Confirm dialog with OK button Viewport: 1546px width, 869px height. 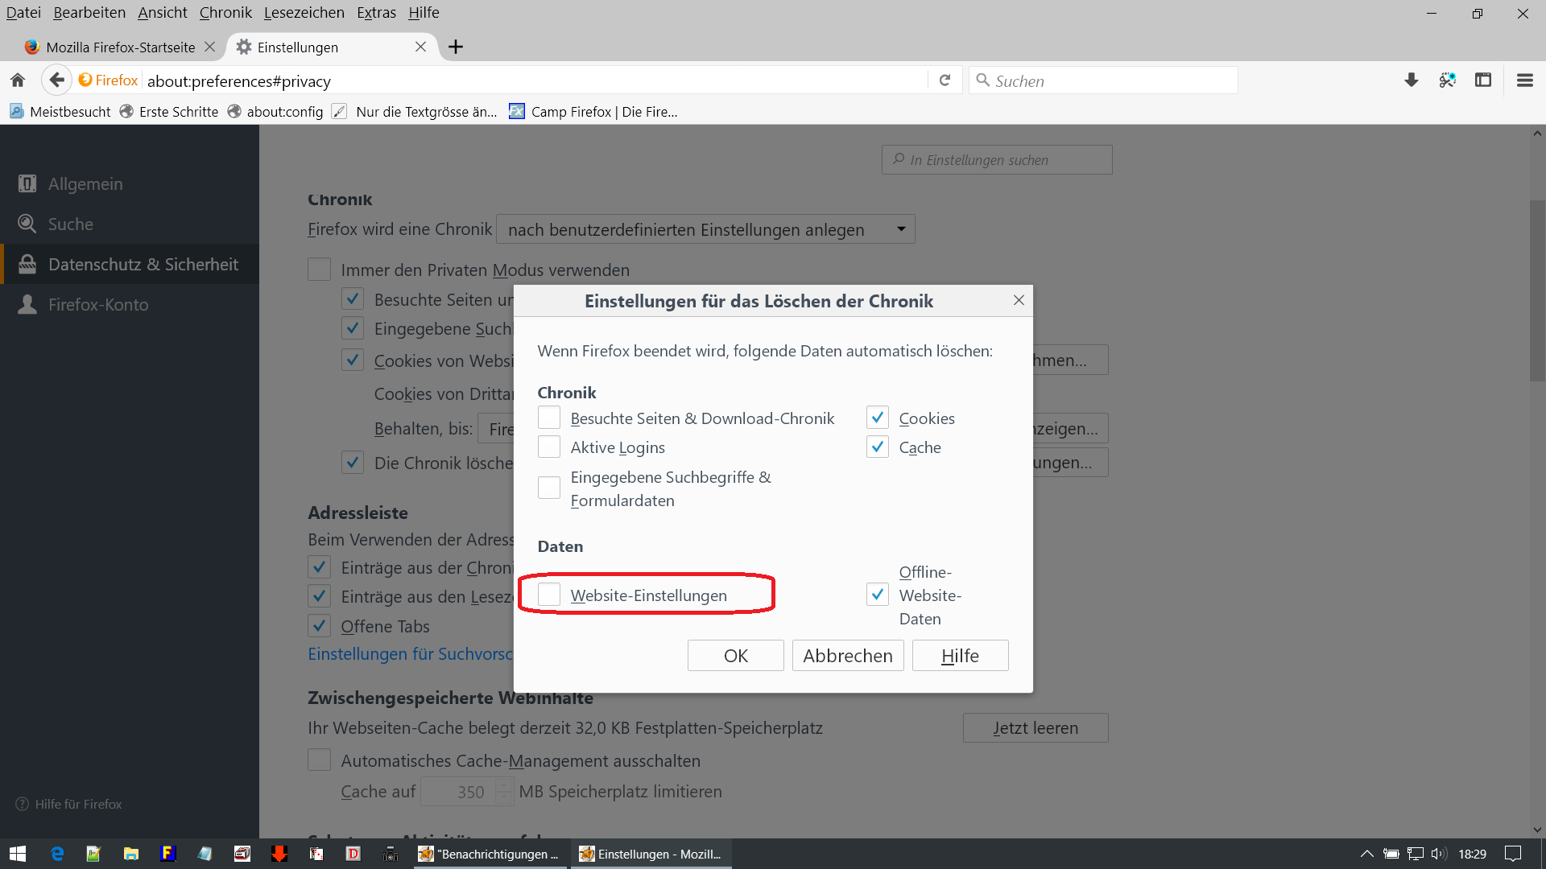click(735, 655)
